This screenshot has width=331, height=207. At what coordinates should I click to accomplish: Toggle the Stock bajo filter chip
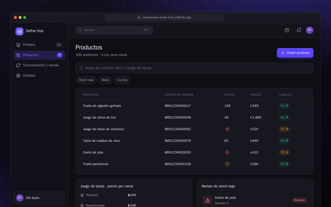tap(86, 80)
